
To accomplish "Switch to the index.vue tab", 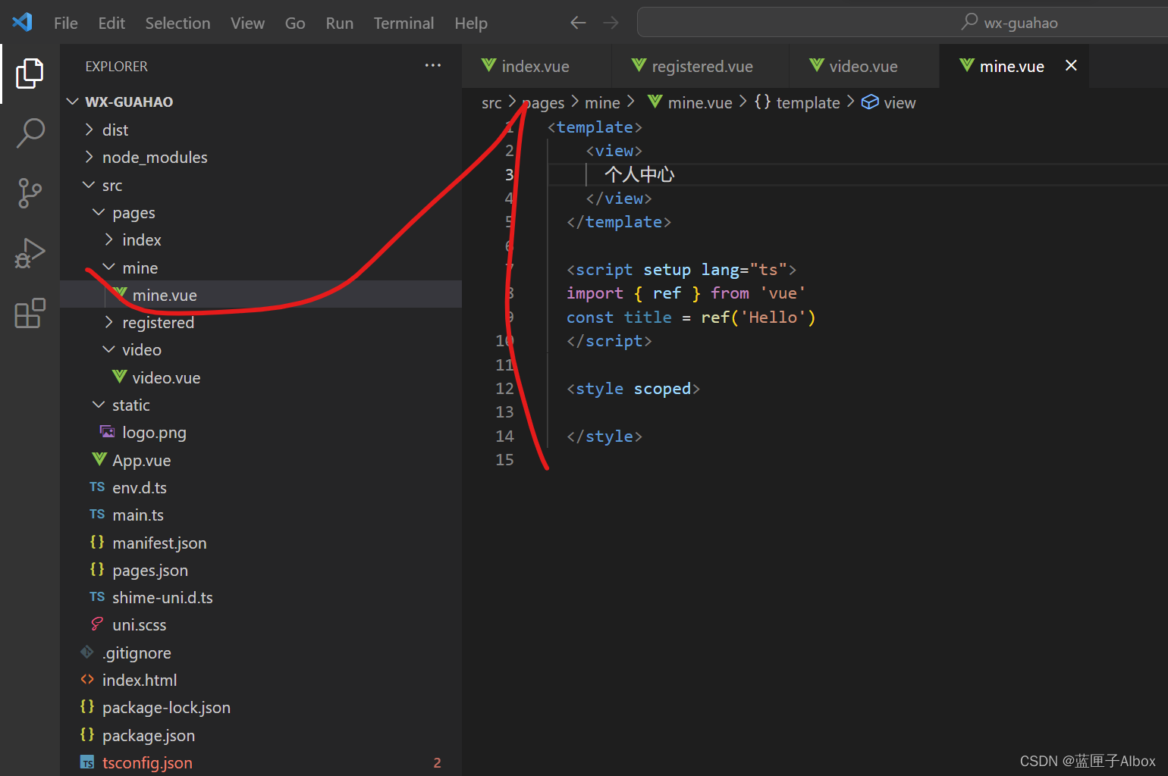I will [535, 66].
